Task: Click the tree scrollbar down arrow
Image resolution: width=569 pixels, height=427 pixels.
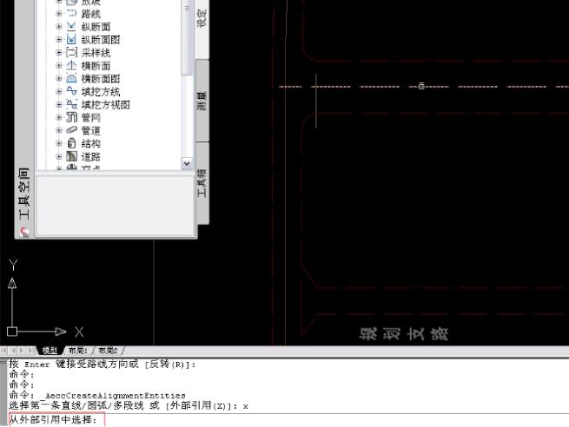Action: pos(187,163)
